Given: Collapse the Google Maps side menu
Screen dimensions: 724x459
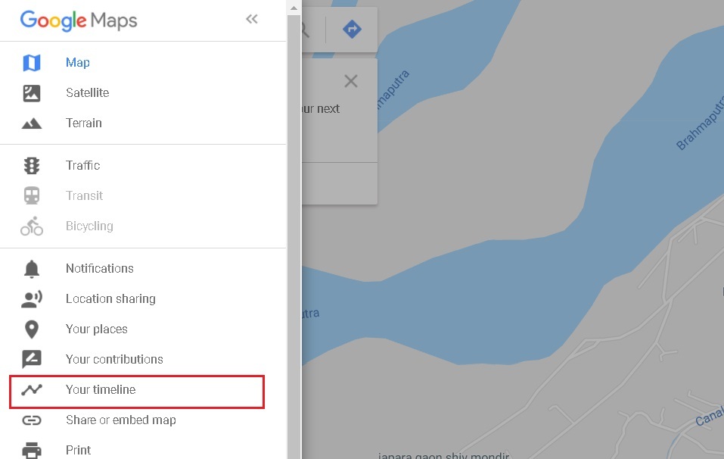Looking at the screenshot, I should [x=252, y=20].
